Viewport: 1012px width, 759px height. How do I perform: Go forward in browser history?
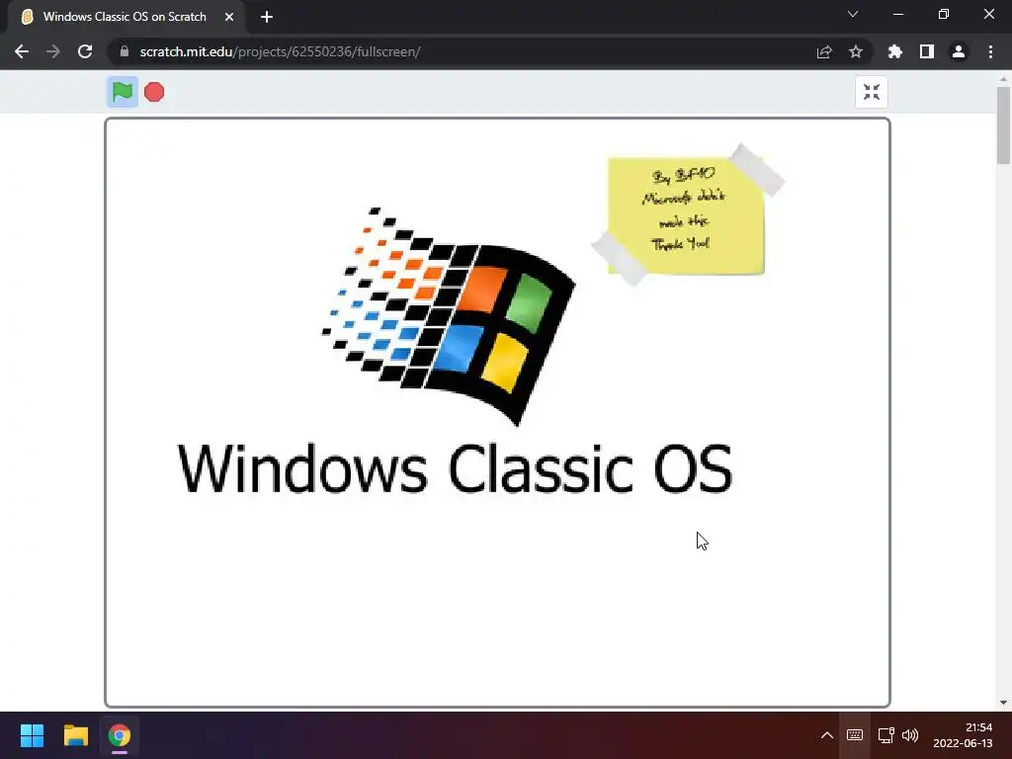(x=53, y=51)
